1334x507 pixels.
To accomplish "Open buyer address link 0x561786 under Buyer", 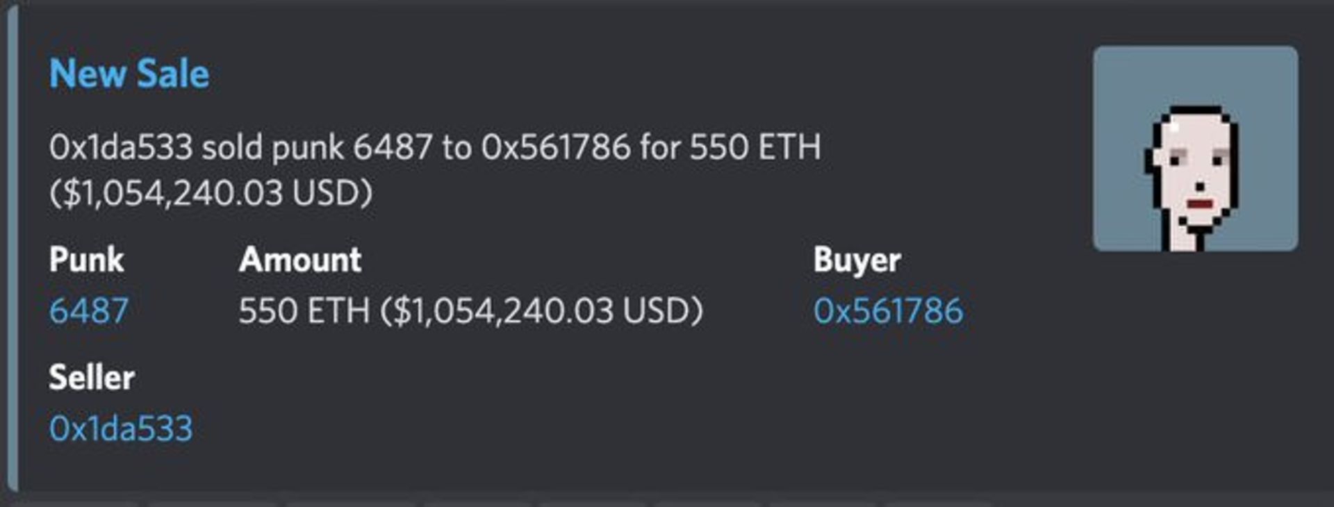I will pos(889,310).
